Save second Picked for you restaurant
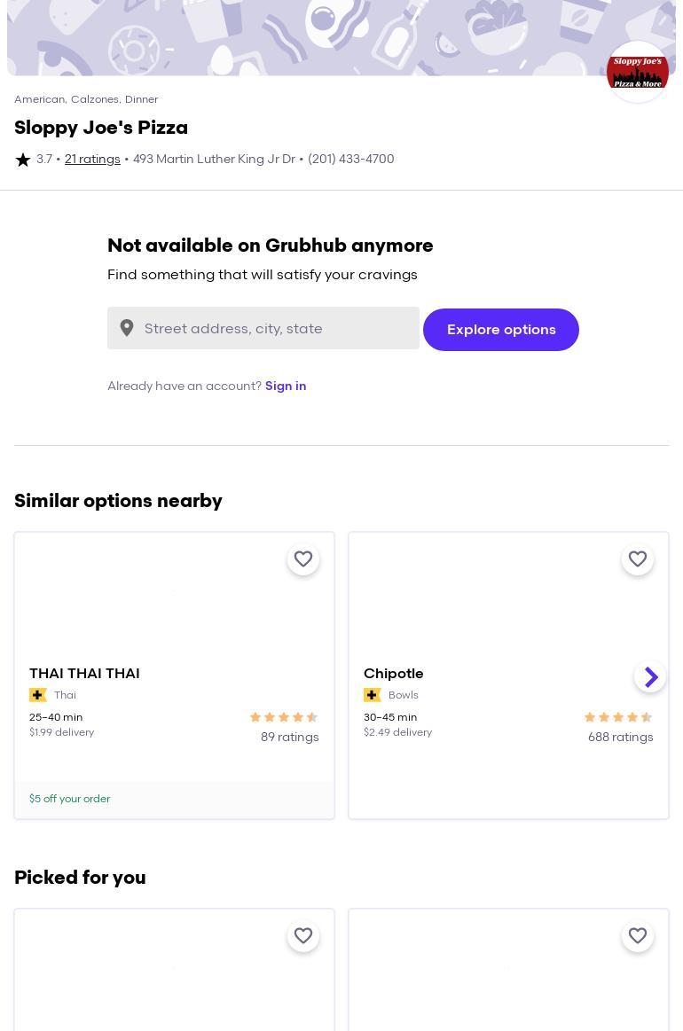Image resolution: width=683 pixels, height=1031 pixels. click(638, 936)
